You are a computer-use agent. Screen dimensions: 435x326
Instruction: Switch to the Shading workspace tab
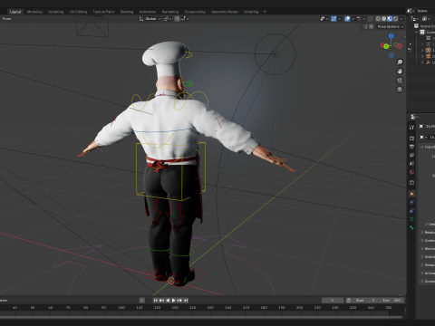(x=127, y=12)
